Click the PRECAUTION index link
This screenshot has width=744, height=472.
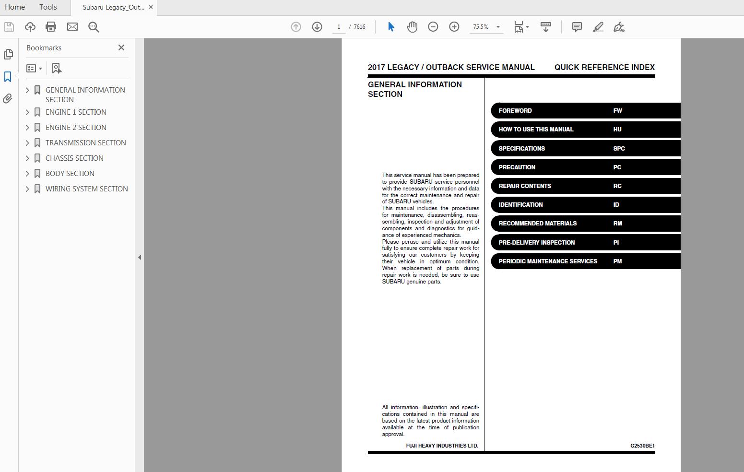point(586,167)
